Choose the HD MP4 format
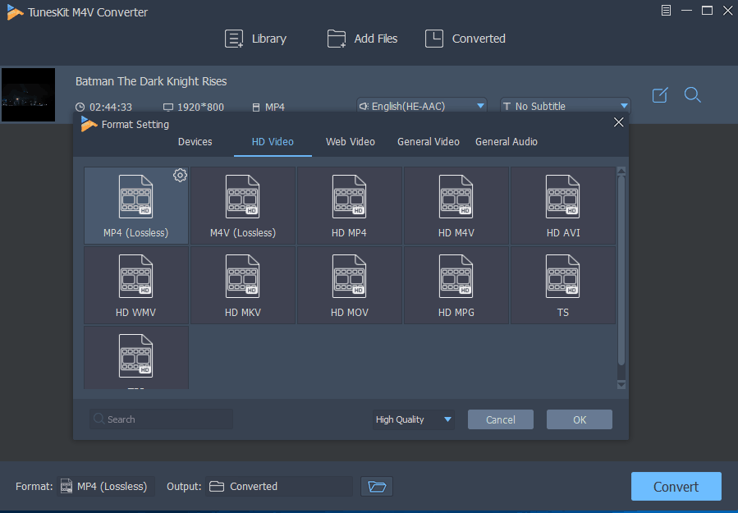This screenshot has height=513, width=738. pyautogui.click(x=349, y=206)
